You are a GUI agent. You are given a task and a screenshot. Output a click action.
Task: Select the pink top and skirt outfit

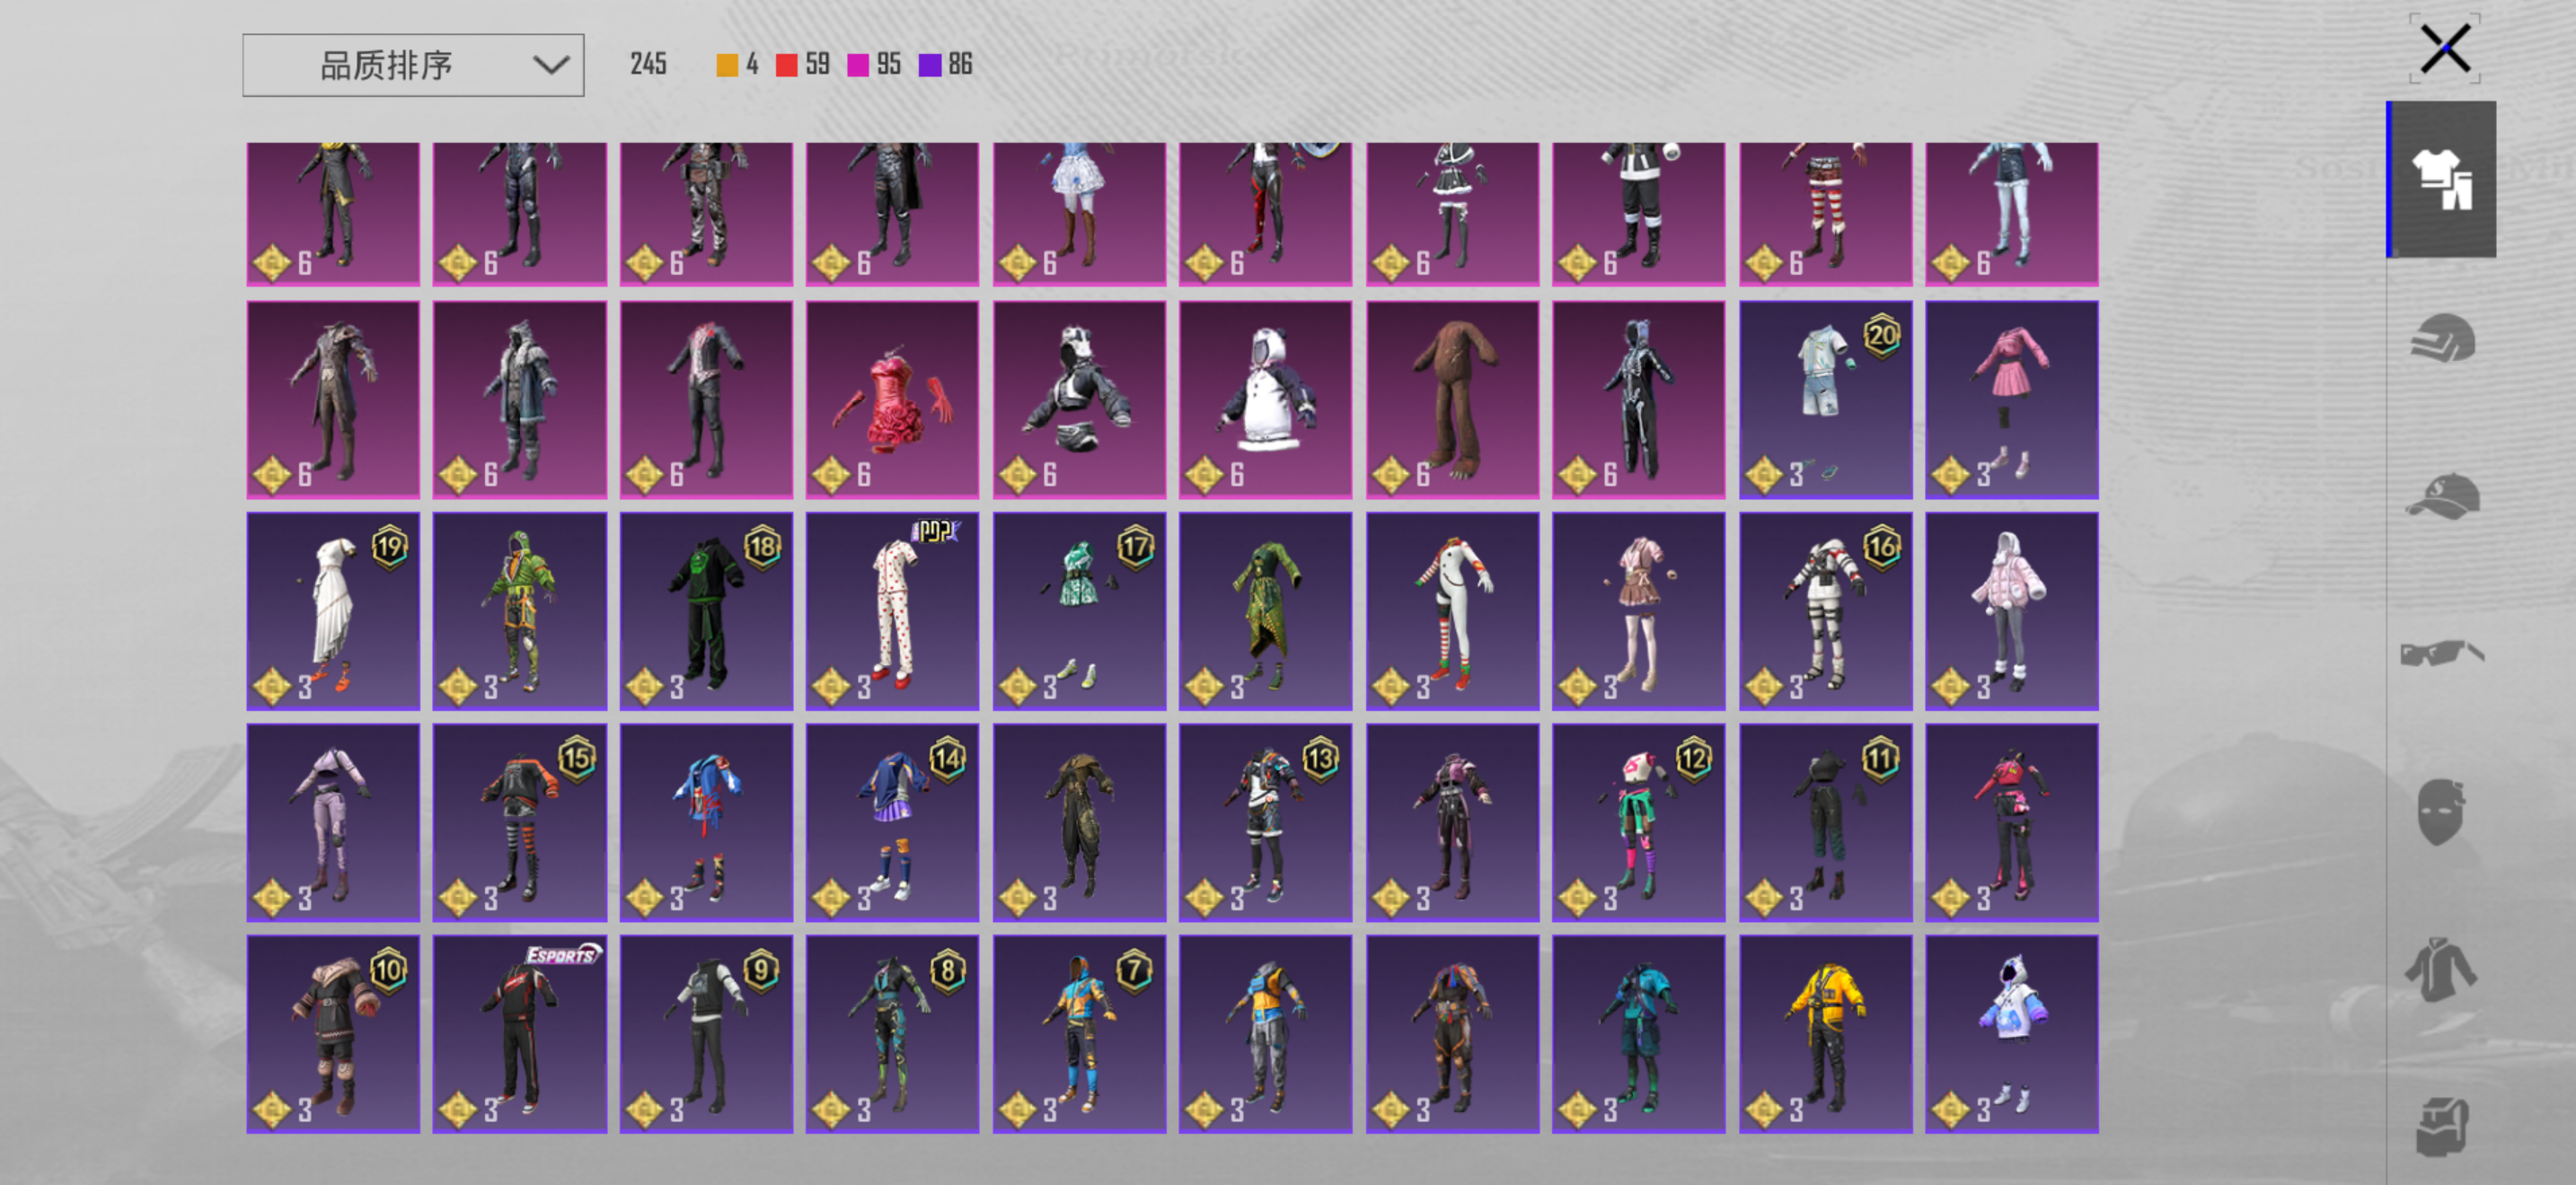(2011, 399)
